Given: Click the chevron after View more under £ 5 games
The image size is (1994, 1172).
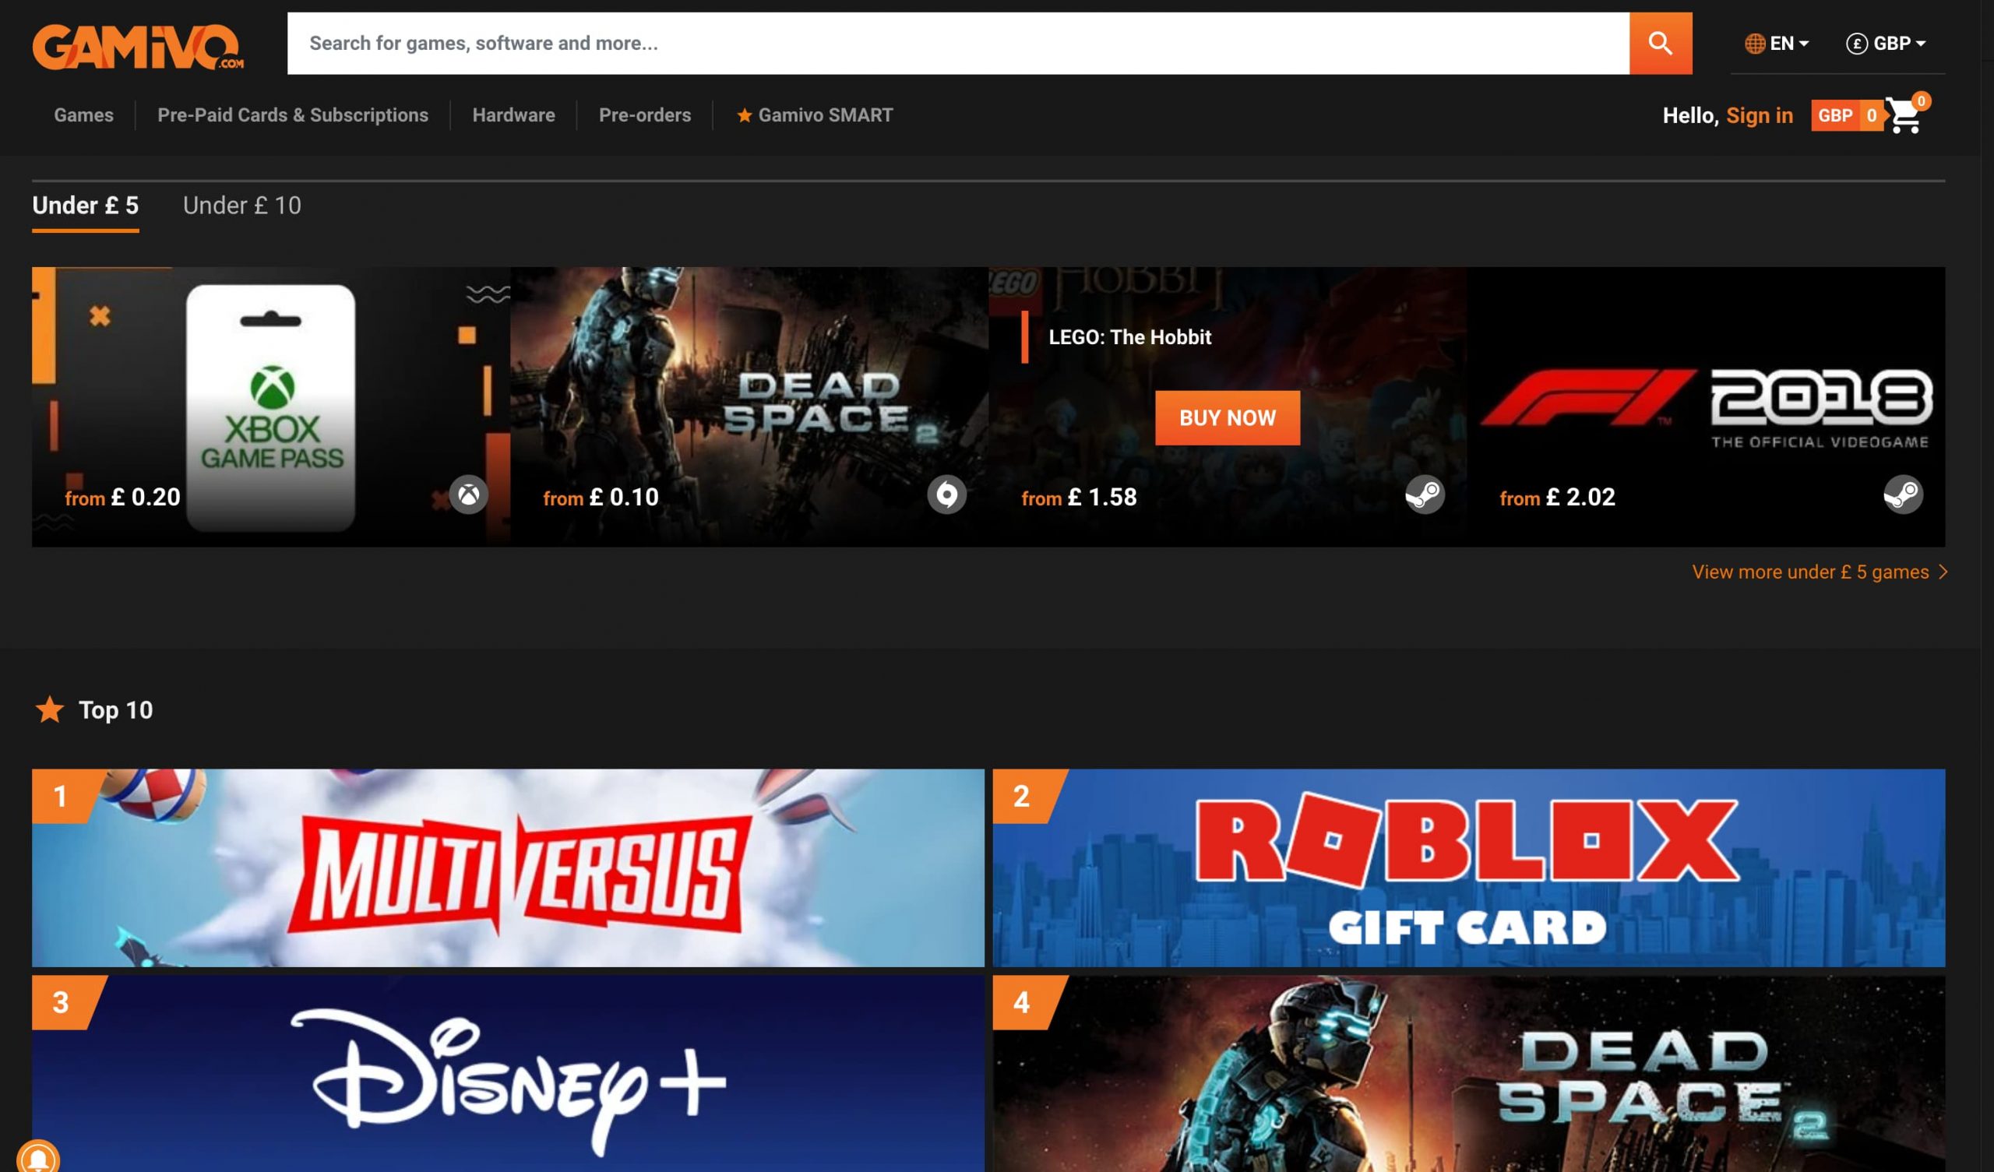Looking at the screenshot, I should point(1943,572).
